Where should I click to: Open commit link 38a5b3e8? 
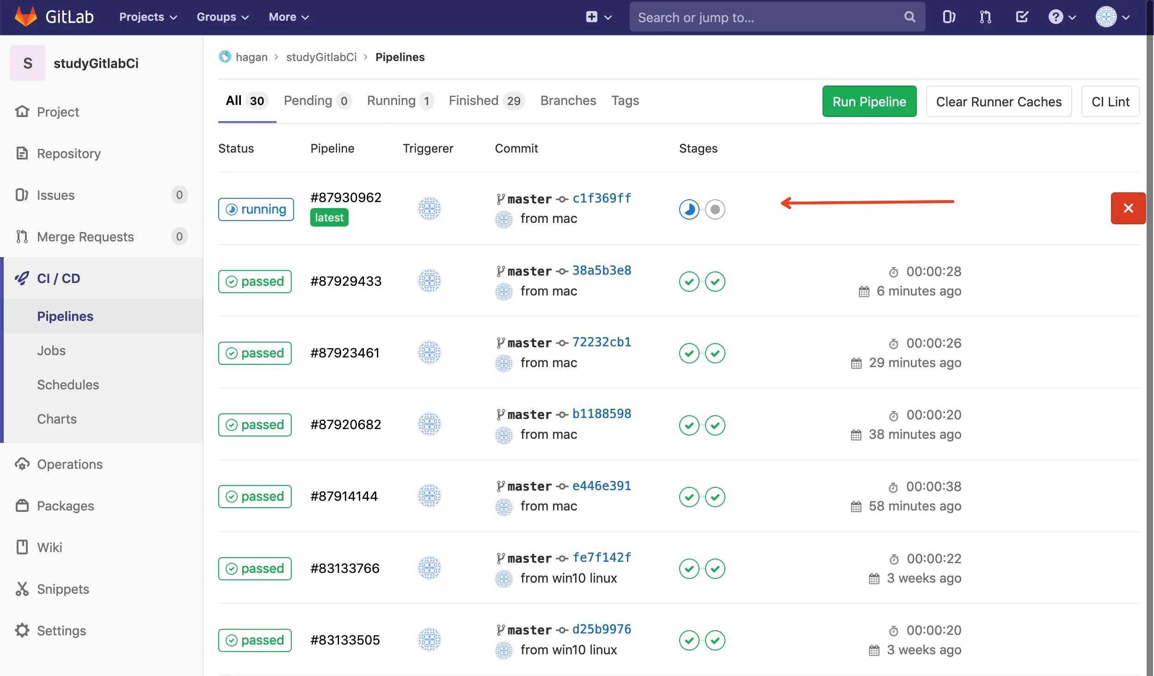coord(602,270)
